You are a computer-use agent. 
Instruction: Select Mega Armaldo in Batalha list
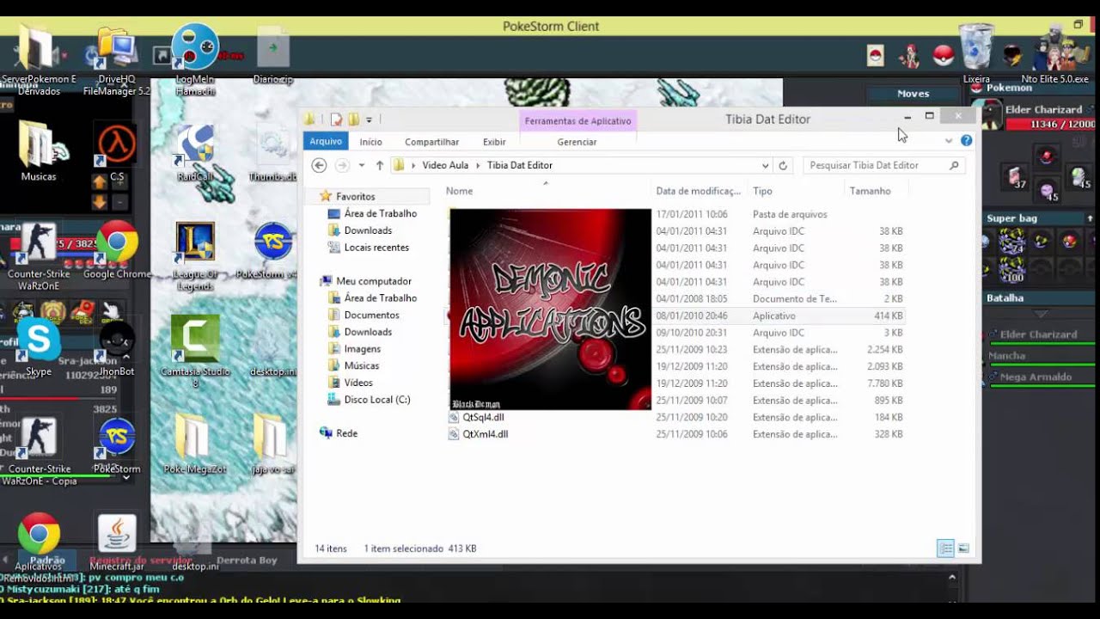point(1036,377)
